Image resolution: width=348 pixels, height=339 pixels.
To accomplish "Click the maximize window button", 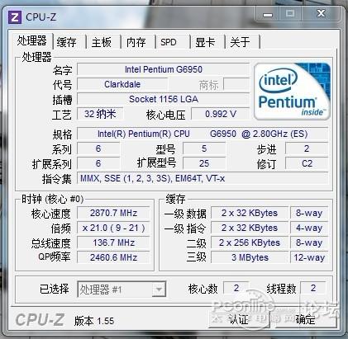I will tap(290, 13).
